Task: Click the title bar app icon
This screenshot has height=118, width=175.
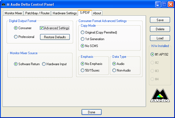Action: point(3,4)
